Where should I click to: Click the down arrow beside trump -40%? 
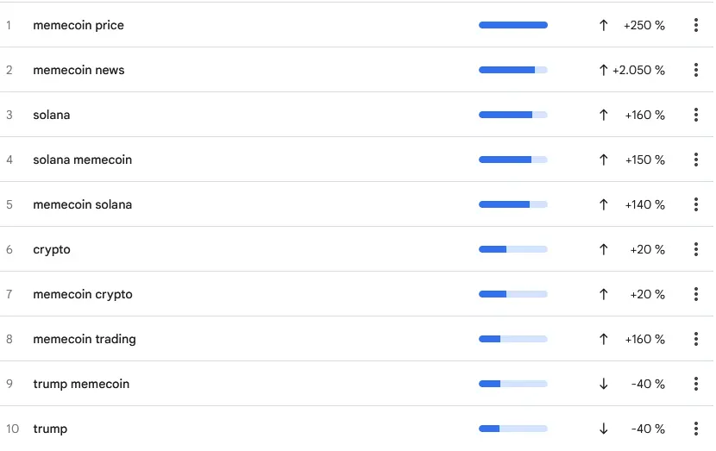(603, 429)
